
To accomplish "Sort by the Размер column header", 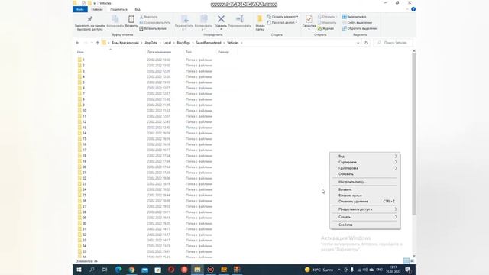I will coord(223,52).
